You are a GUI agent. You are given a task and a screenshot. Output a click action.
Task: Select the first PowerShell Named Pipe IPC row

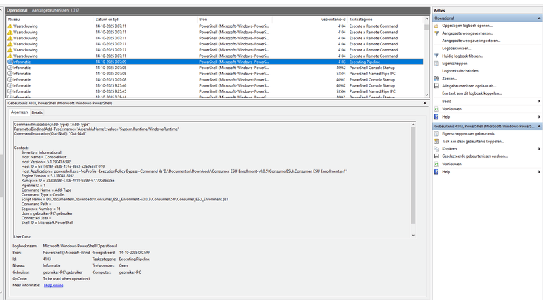click(x=214, y=74)
